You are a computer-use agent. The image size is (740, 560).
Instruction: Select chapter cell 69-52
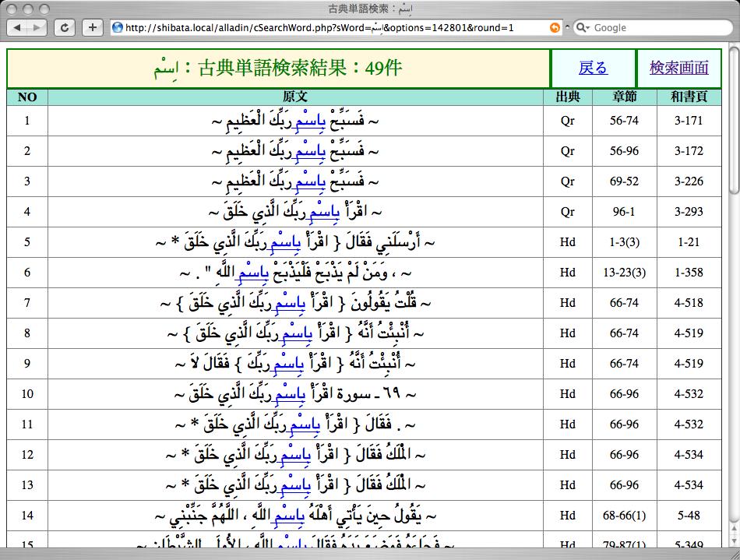point(625,181)
